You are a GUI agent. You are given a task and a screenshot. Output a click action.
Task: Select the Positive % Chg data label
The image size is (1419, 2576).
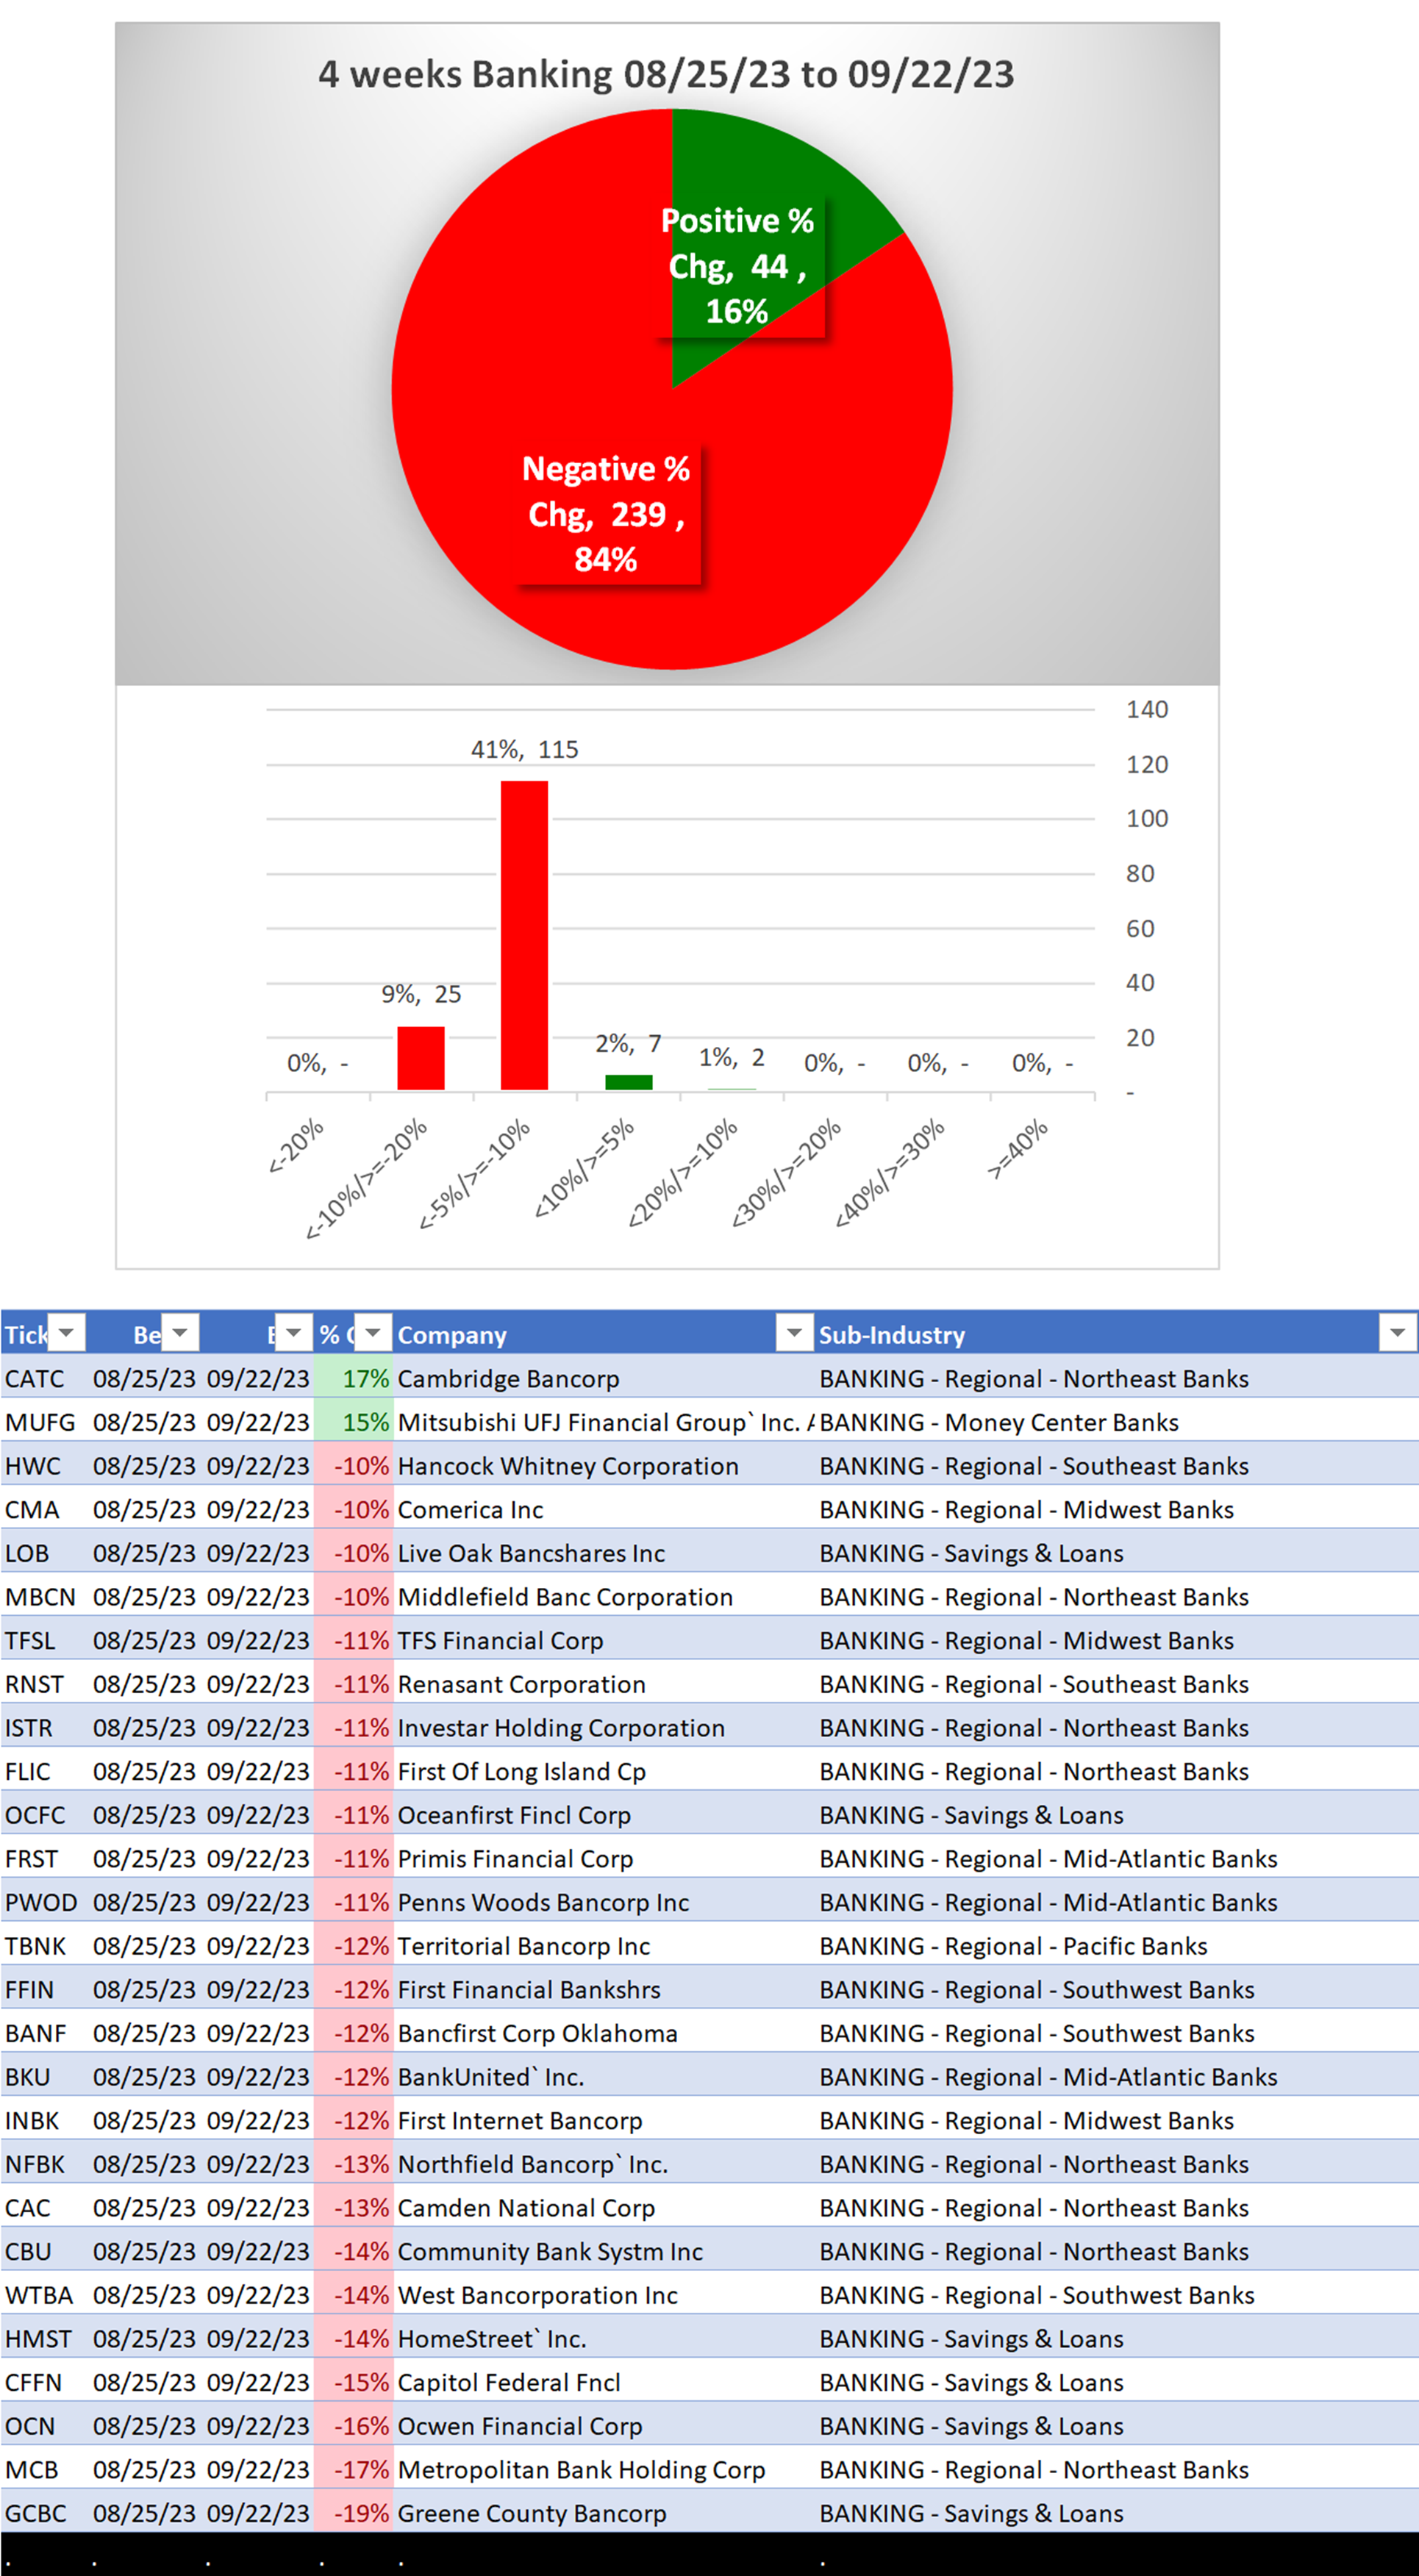click(x=738, y=266)
